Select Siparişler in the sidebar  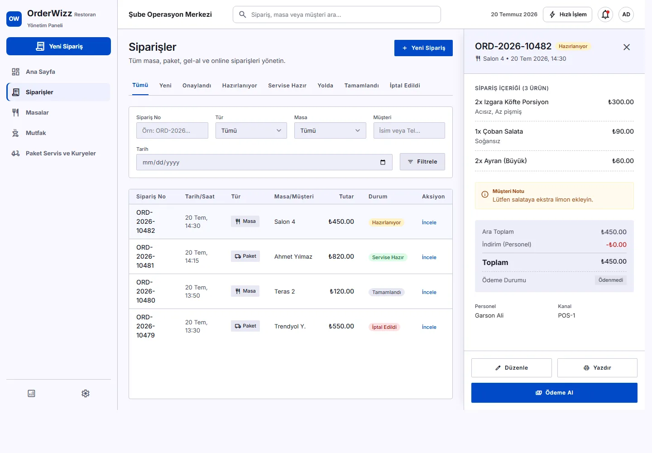coord(58,92)
